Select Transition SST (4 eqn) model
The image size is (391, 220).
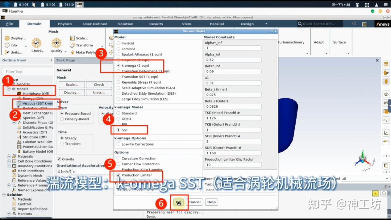tap(119, 77)
